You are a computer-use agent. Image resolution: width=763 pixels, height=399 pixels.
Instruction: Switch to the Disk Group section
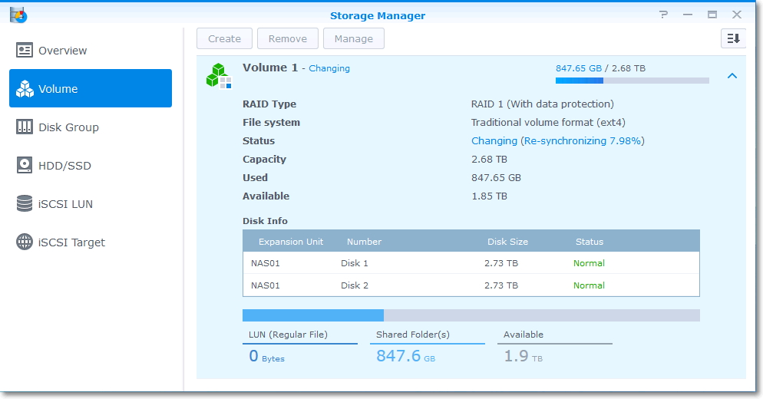pyautogui.click(x=91, y=127)
